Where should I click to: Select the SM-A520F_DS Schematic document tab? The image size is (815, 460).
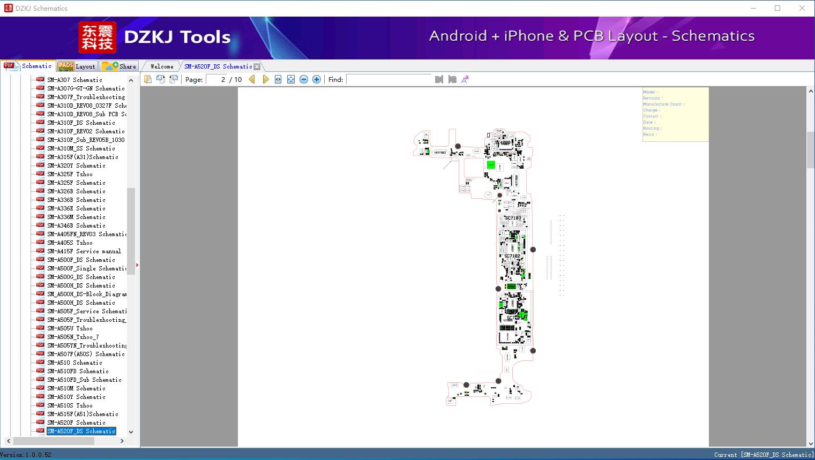(x=218, y=66)
